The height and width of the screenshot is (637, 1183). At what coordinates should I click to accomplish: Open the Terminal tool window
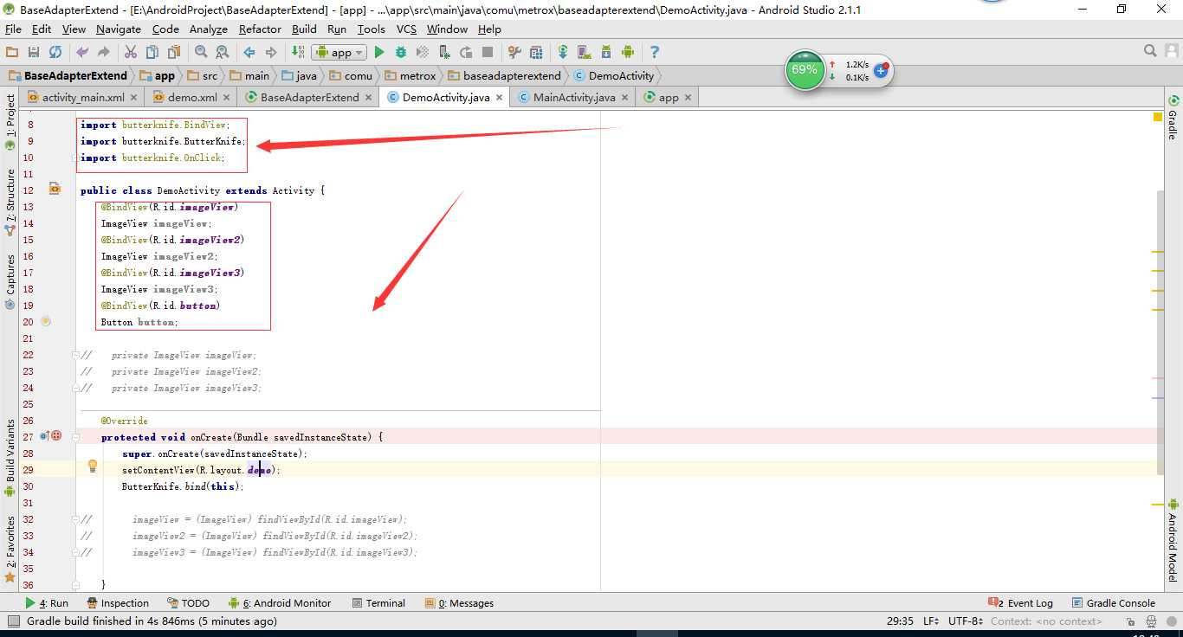coord(378,603)
